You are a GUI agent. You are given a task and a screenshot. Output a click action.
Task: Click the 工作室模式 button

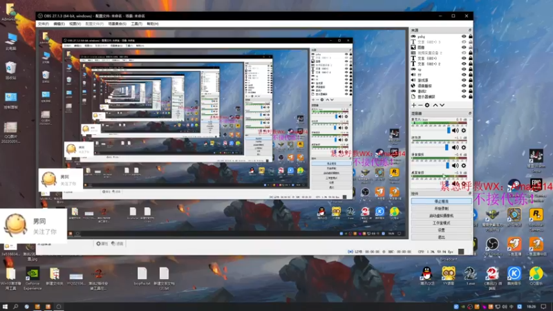pos(441,223)
